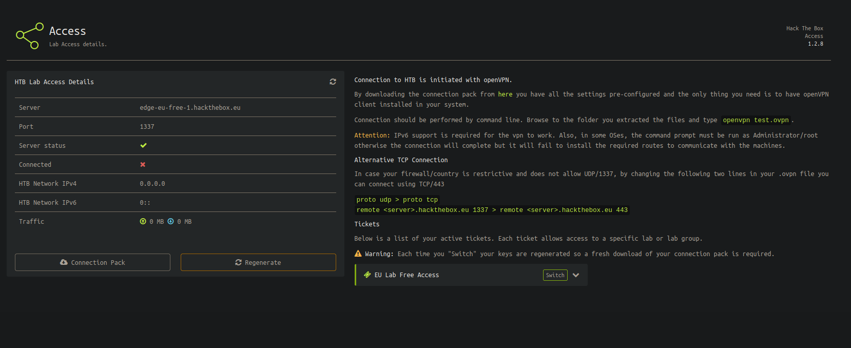Click 'Connection to HTB is initiated with openVPN.' heading

coord(433,80)
